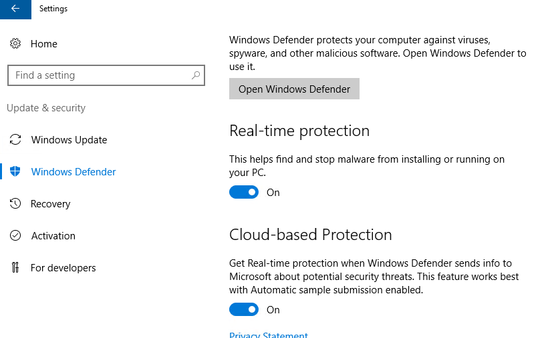Click the Activation checkmark circle icon

15,236
